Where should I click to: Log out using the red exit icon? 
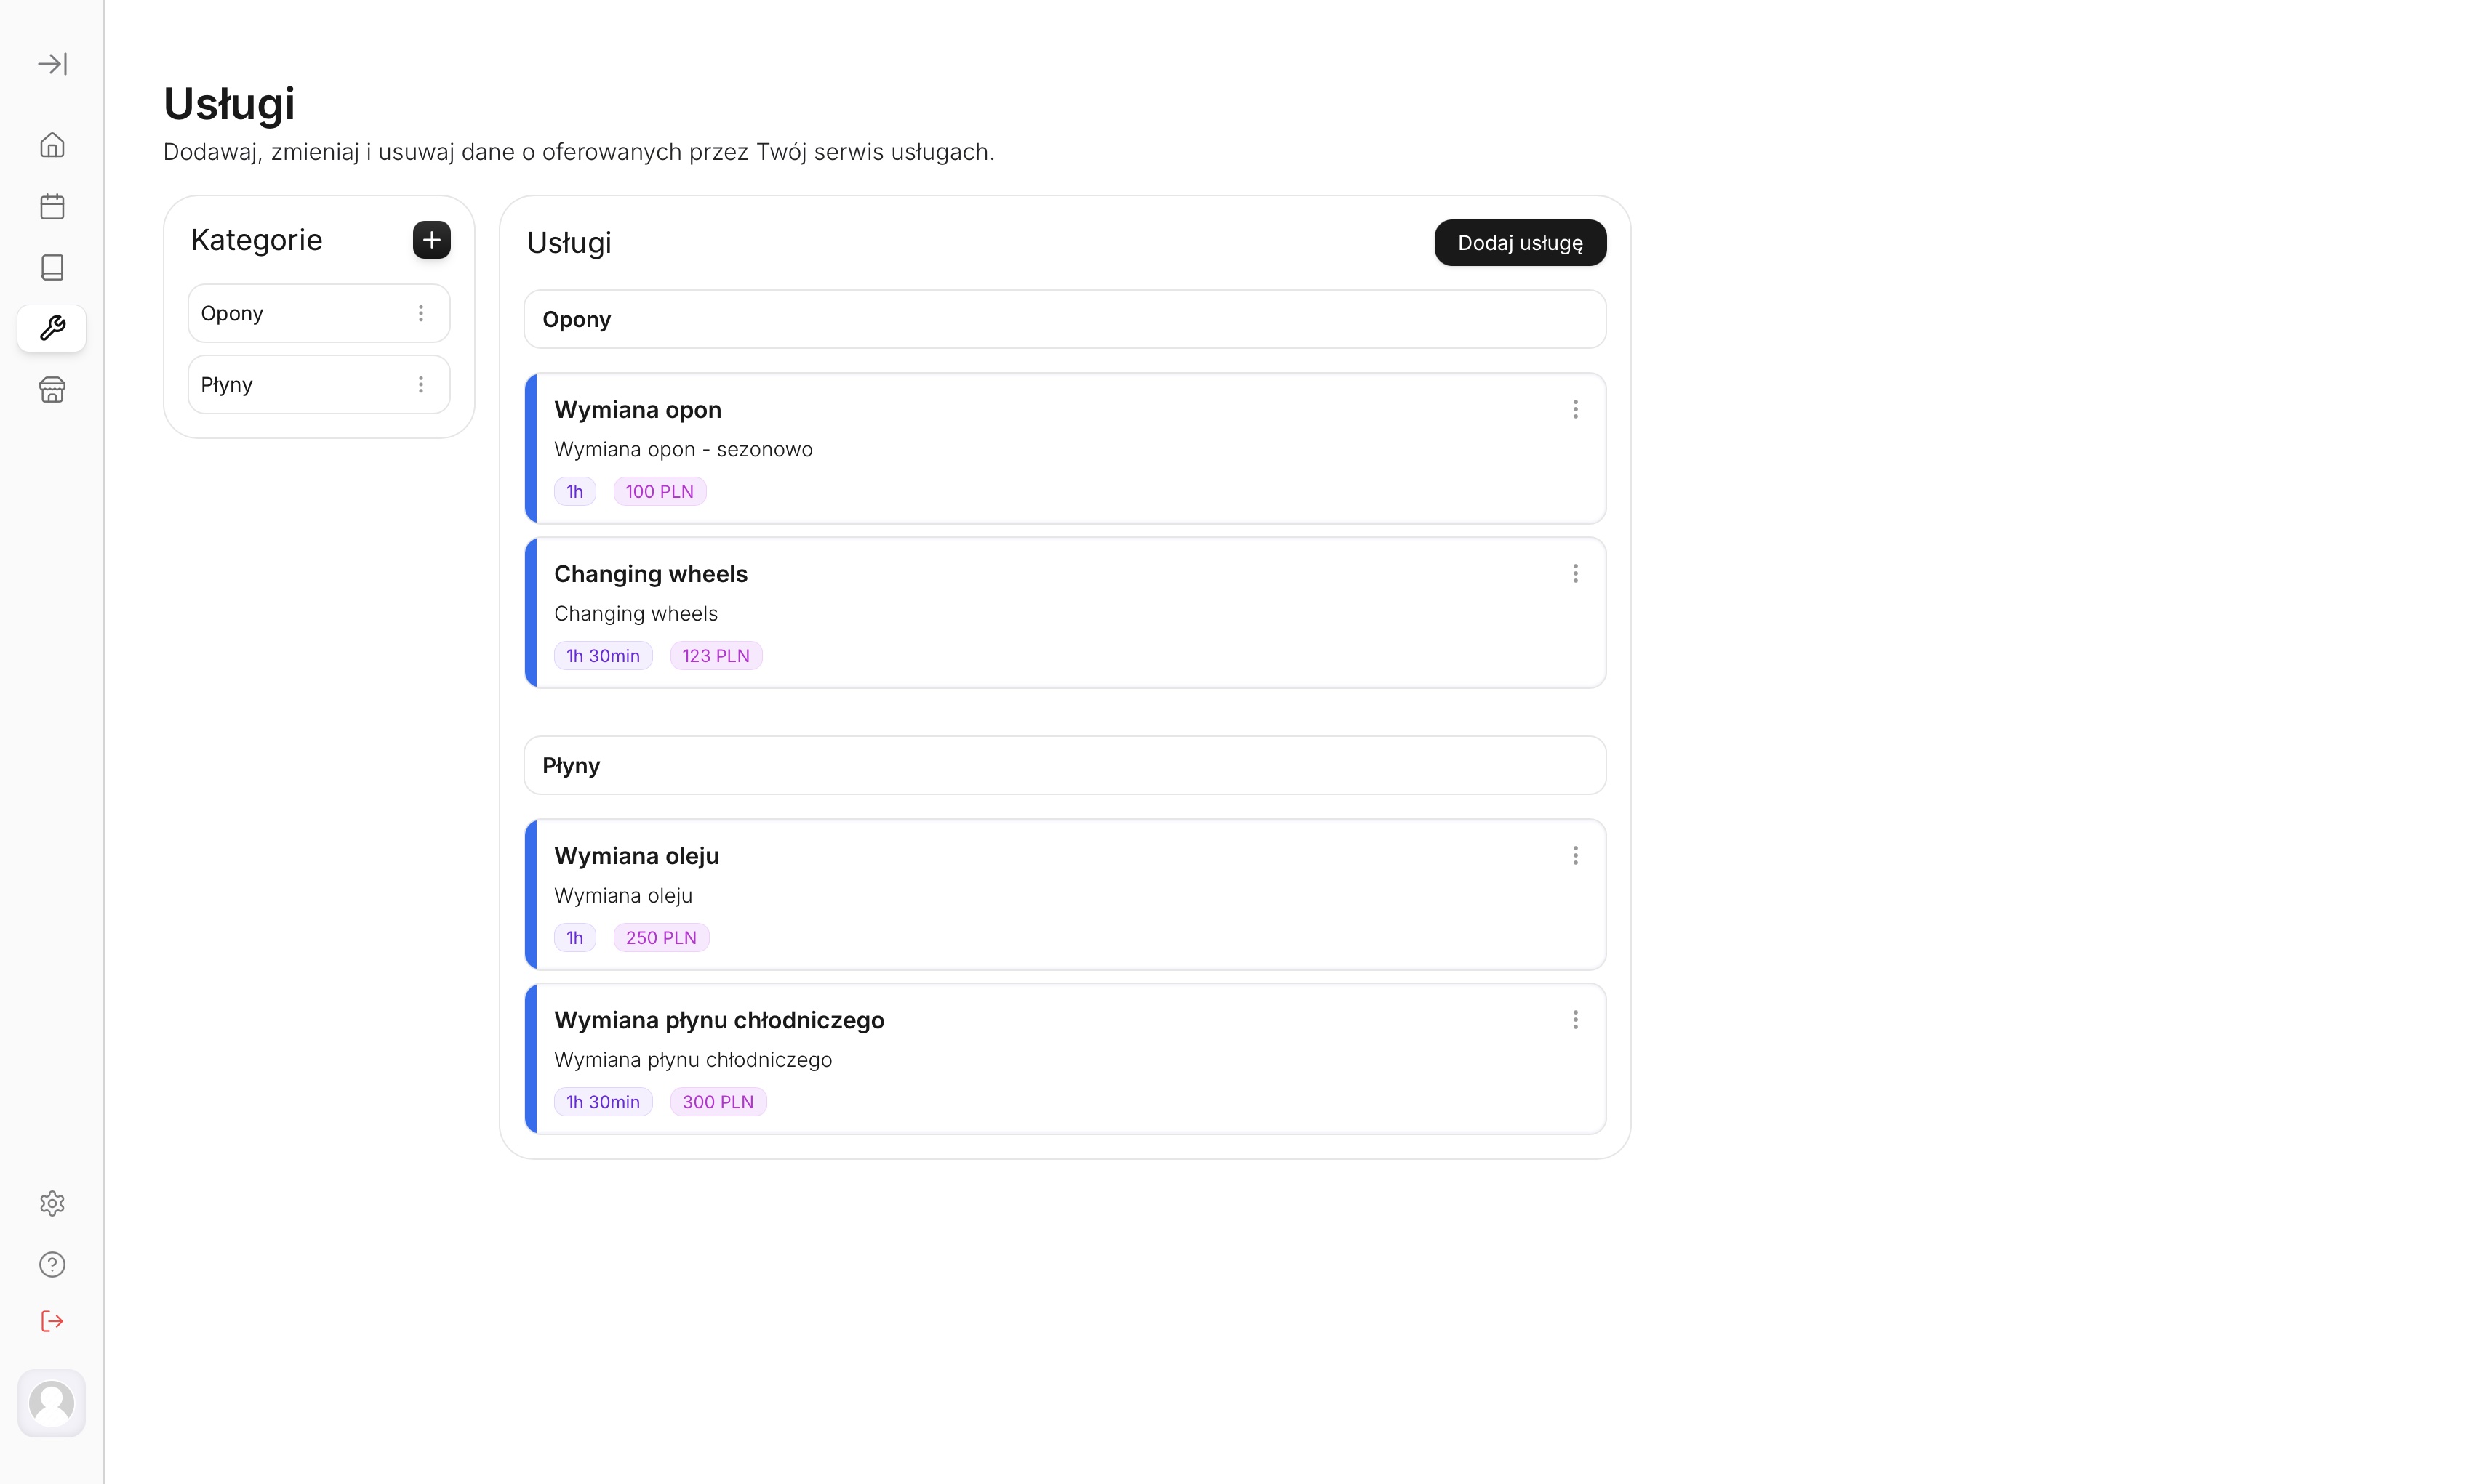pos(52,1321)
